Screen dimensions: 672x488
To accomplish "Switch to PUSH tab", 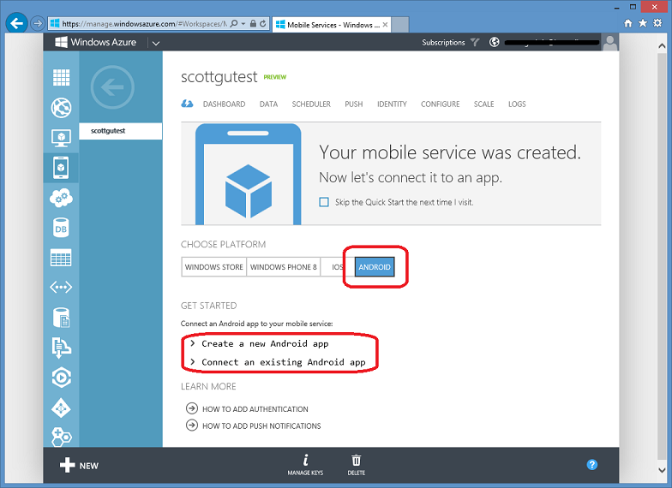I will [x=353, y=104].
